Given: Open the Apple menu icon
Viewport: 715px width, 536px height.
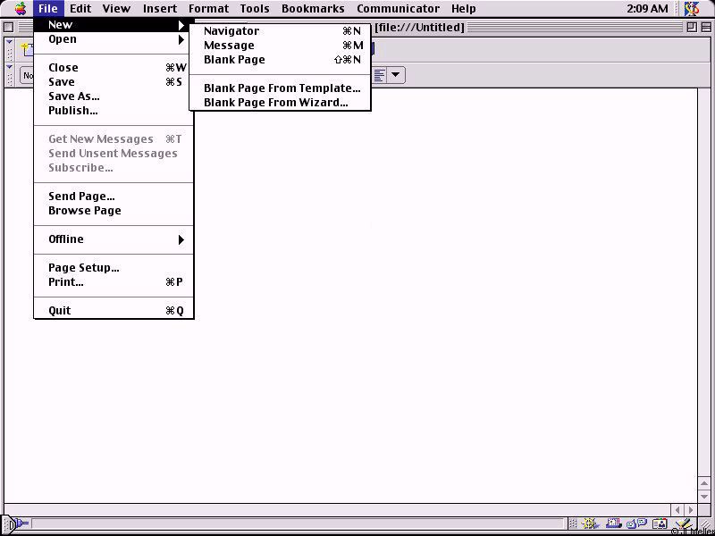Looking at the screenshot, I should [21, 9].
